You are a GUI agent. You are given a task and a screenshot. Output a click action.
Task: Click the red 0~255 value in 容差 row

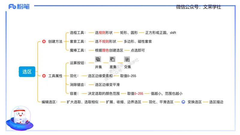139,94
